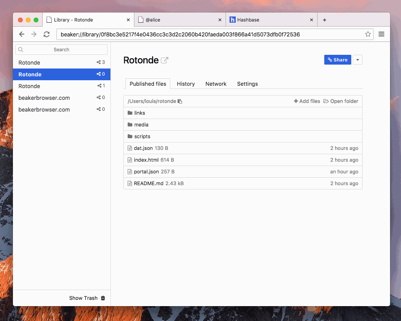Open the media folder name
Viewport: 401px width, 321px height.
click(x=141, y=125)
